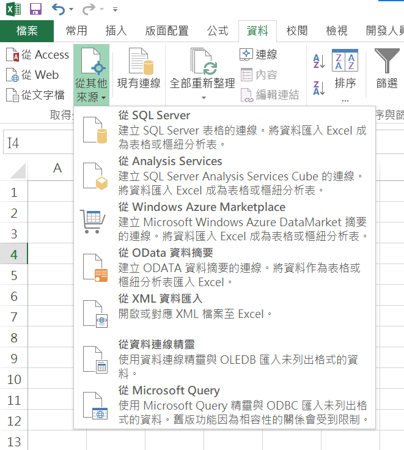Viewport: 404px width, 450px height.
Task: Switch to the 校閱 tab
Action: click(x=297, y=31)
